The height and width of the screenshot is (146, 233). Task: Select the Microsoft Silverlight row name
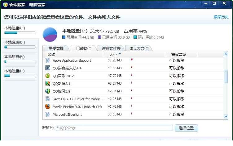tap(67, 114)
